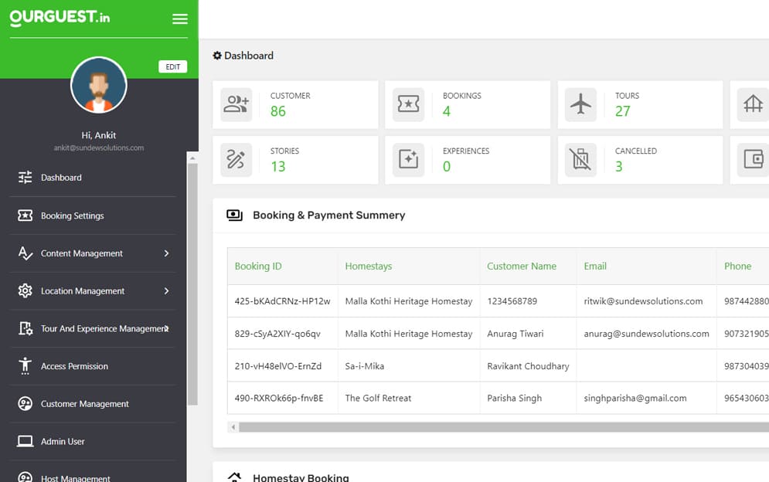Click the wallet card icon
Viewport: 769px width, 482px height.
pos(753,160)
